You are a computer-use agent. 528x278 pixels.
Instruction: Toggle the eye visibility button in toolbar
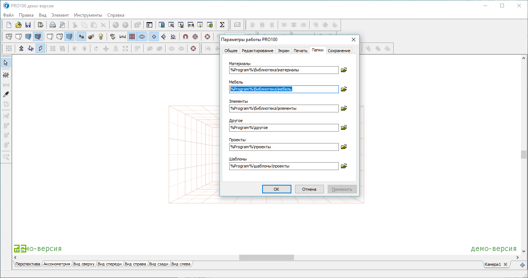[x=141, y=37]
